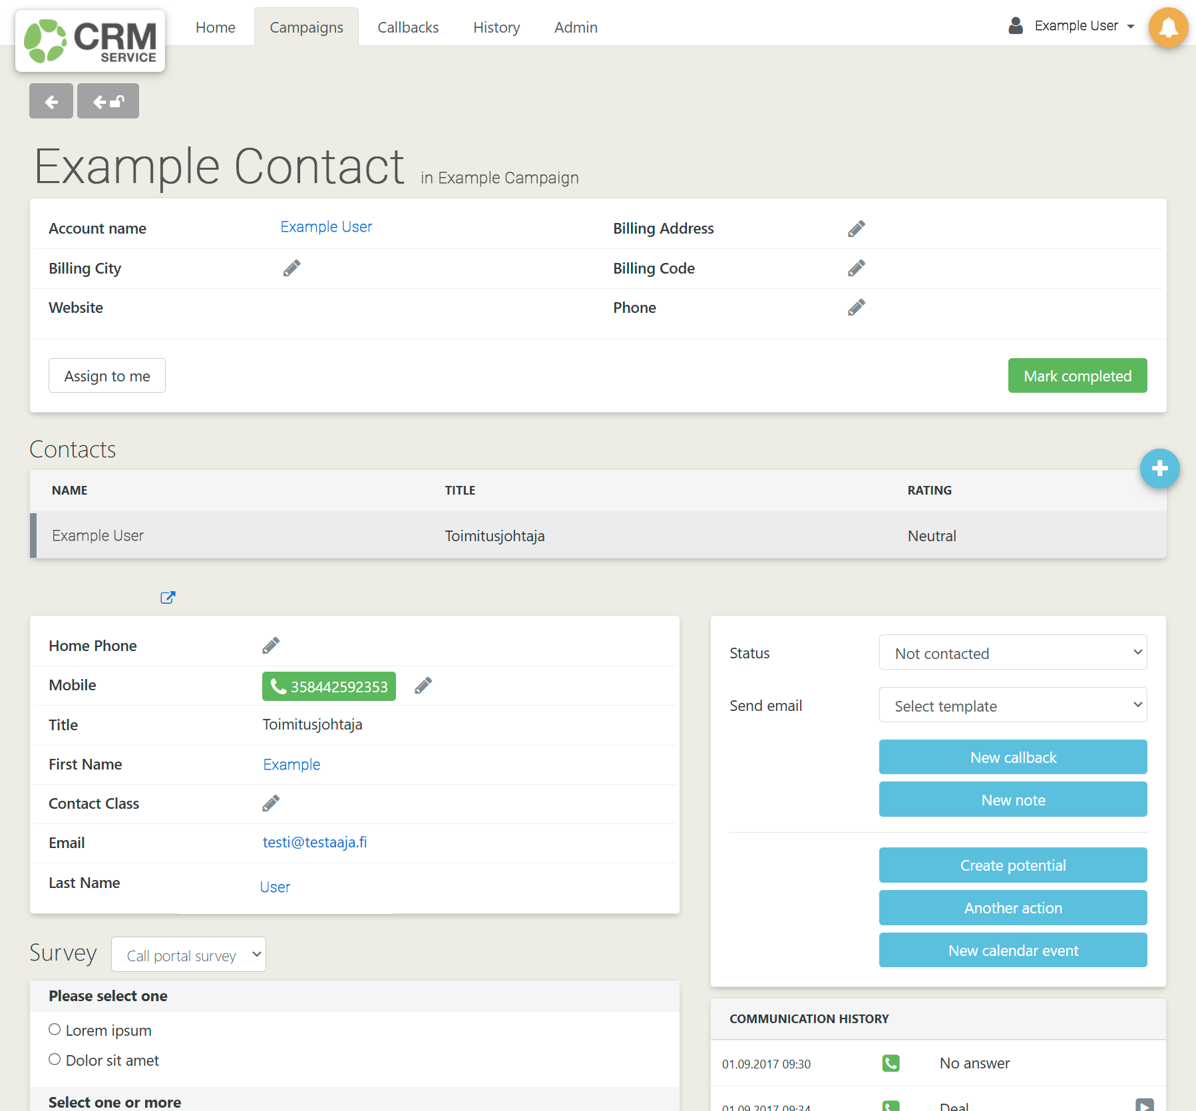Edit the Billing City value

(x=291, y=268)
